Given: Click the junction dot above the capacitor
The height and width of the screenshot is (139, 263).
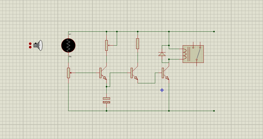Looking at the screenshot, I should pos(107,87).
